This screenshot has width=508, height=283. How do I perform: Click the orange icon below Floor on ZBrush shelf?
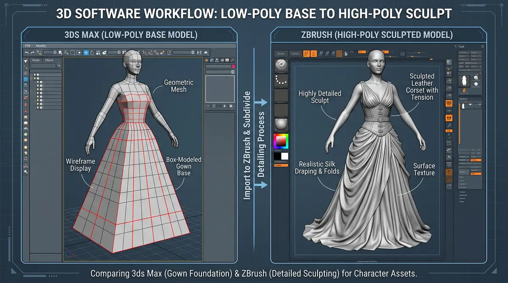(449, 118)
